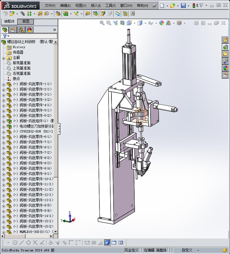Click the Hide/Show Items glasses icon
Viewport: 230px width, 254px height.
pyautogui.click(x=151, y=23)
